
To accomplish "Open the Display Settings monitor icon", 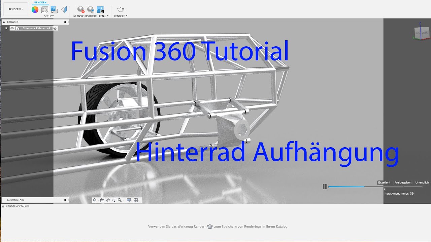I will click(x=129, y=200).
